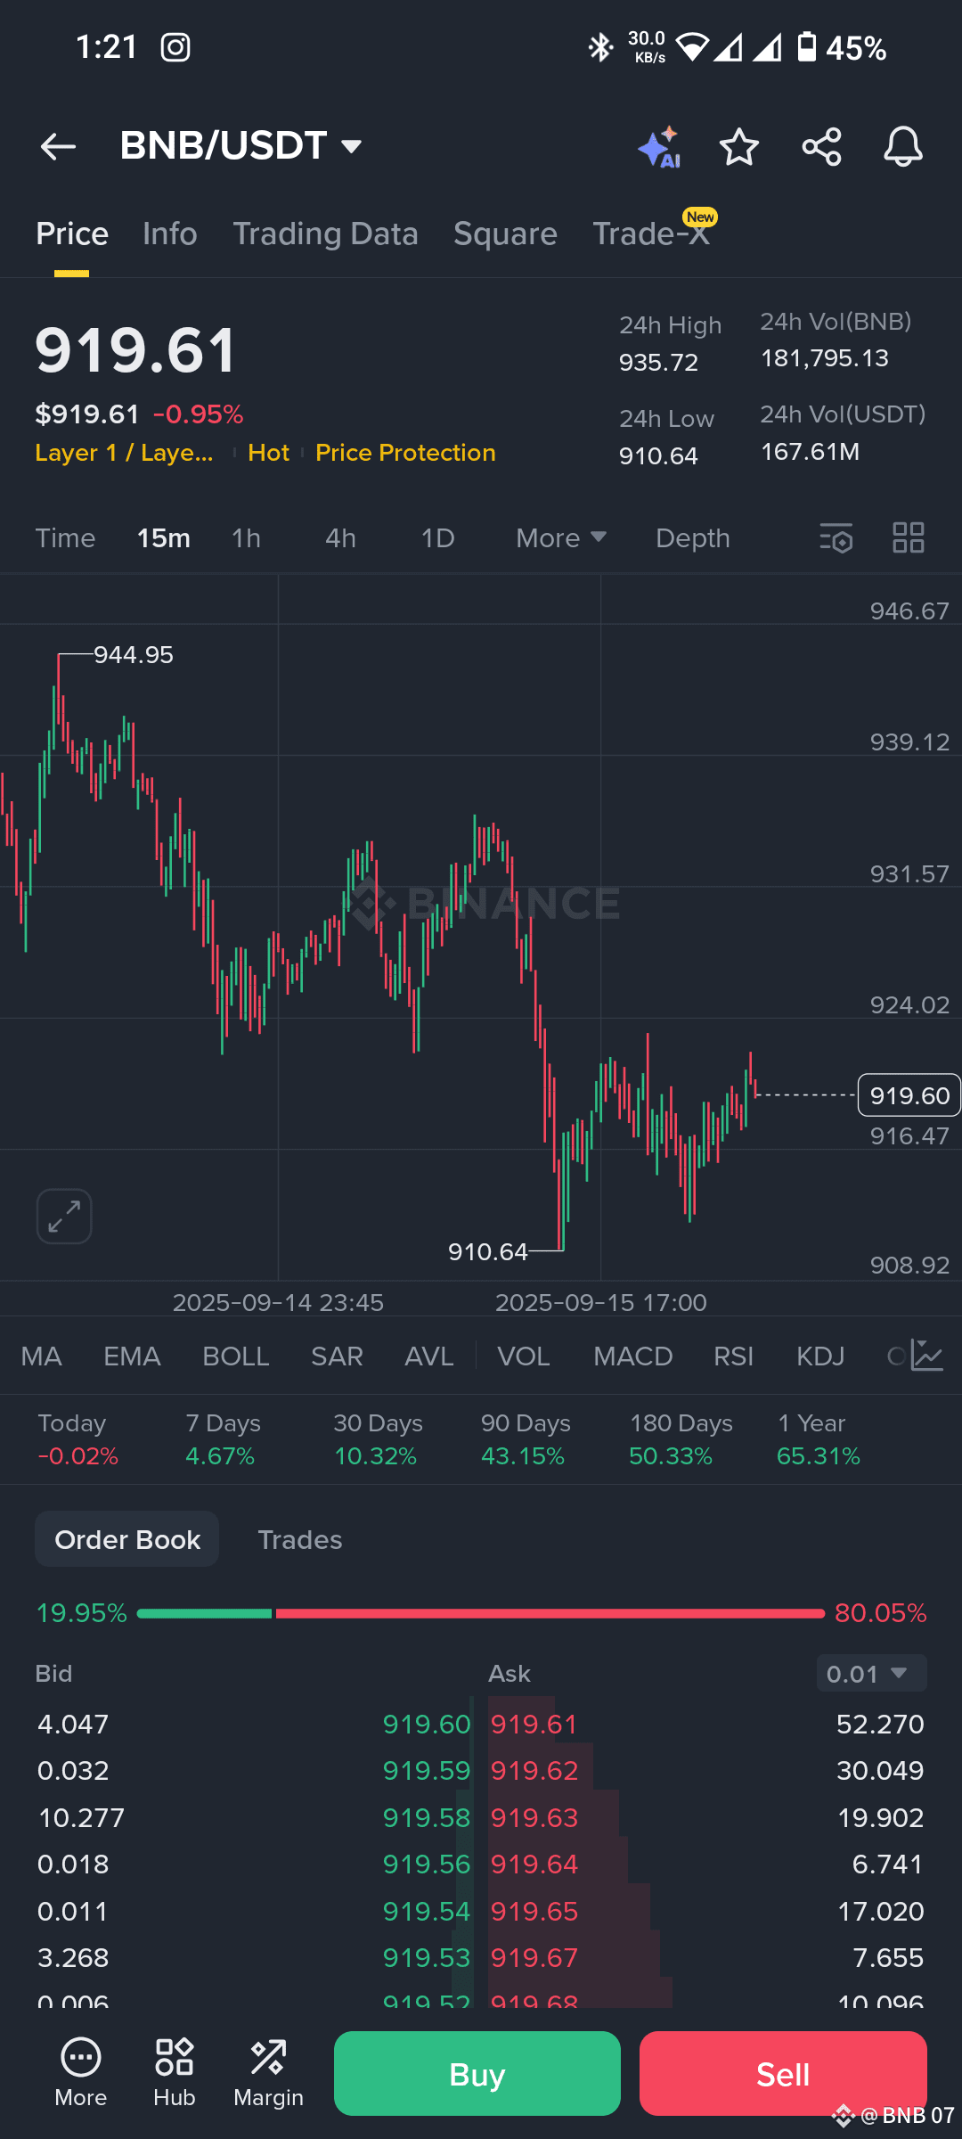Toggle the BOLL indicator

(x=236, y=1356)
